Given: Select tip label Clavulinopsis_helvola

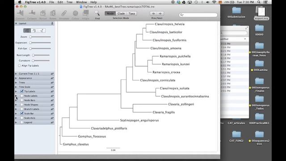Looking at the screenshot, I should coord(170,24).
